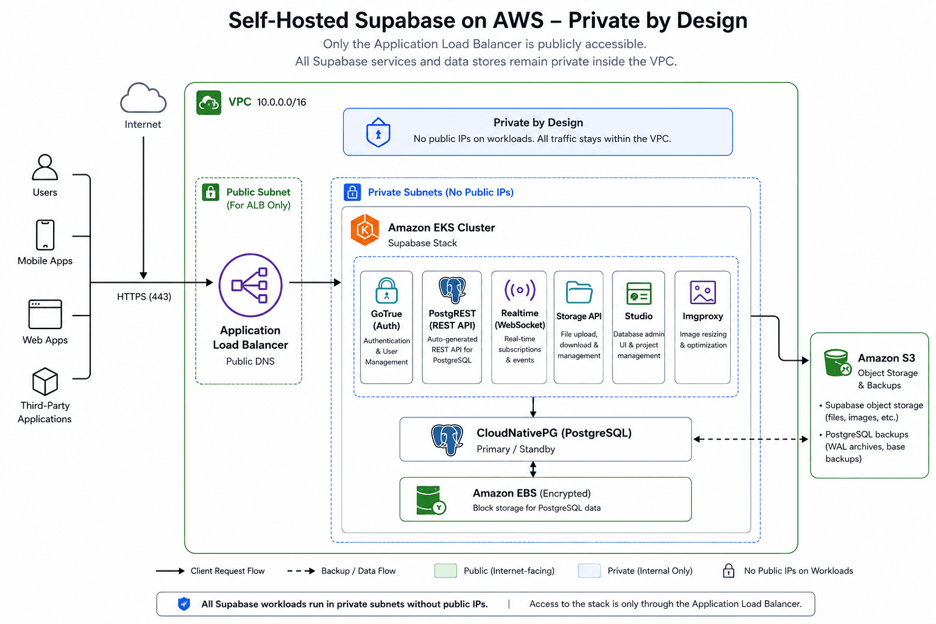The width and height of the screenshot is (936, 624).
Task: Click the 'Public DNS' text under the load balancer
Action: tap(250, 361)
